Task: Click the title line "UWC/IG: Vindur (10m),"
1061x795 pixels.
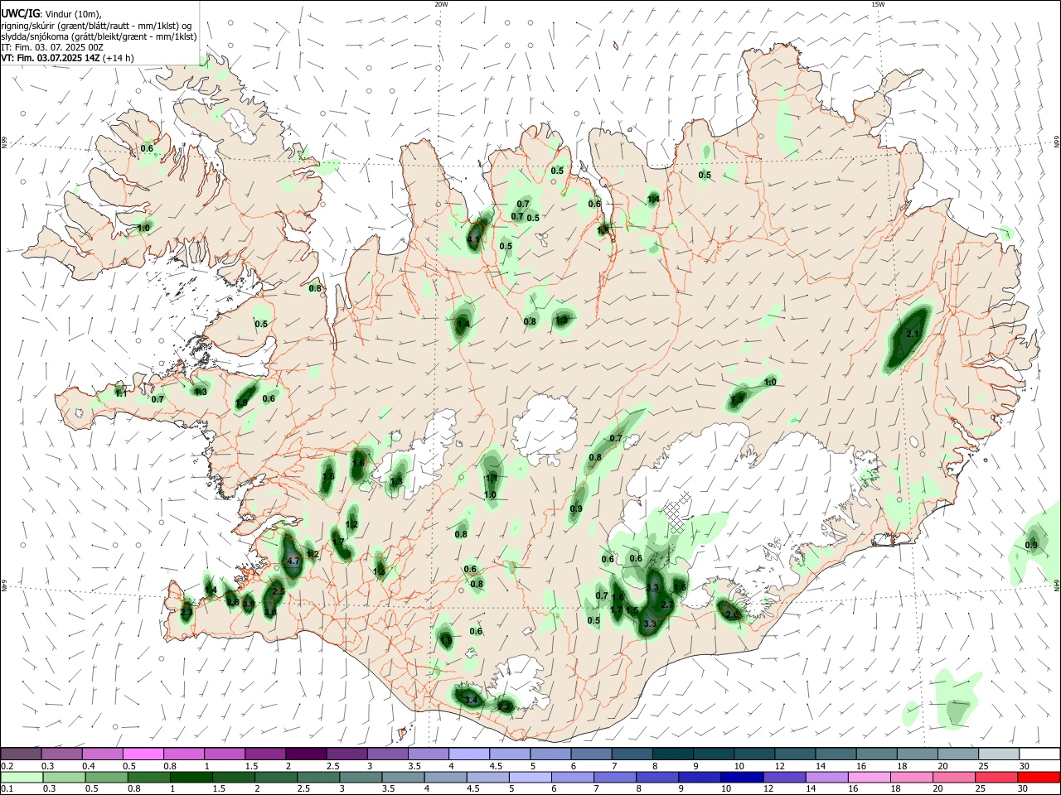Action: pyautogui.click(x=51, y=13)
